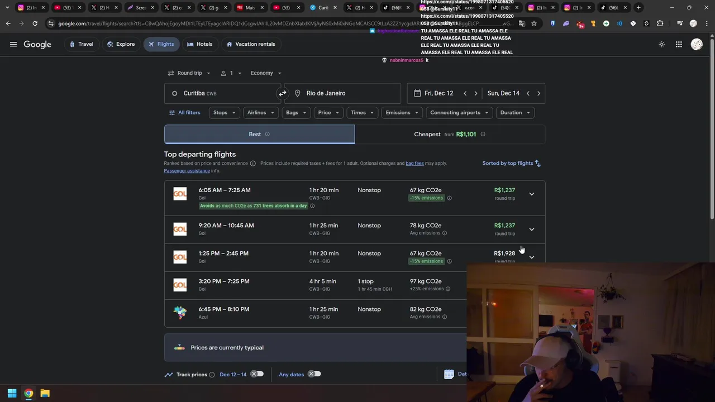
Task: Open Round trip type dropdown
Action: [x=189, y=73]
